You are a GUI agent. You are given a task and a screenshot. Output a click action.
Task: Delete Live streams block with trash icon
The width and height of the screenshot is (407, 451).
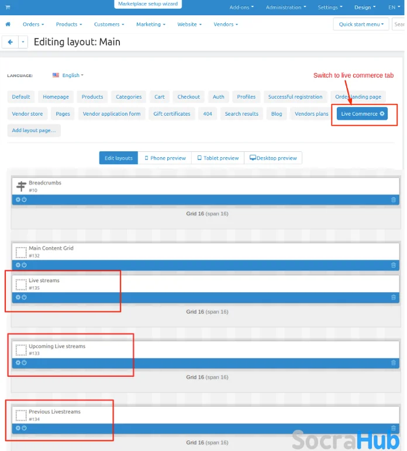pyautogui.click(x=394, y=297)
